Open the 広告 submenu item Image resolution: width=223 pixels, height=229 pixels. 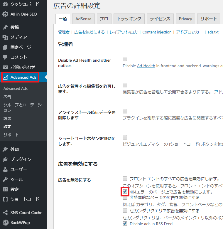pos(7,97)
